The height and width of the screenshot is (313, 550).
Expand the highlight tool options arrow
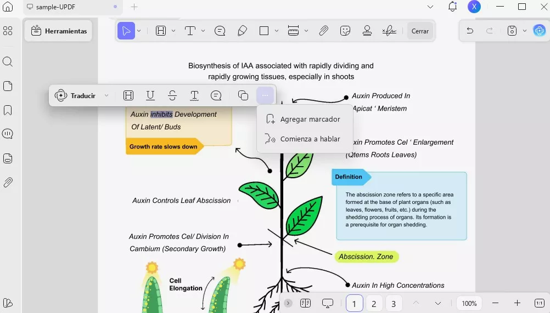pos(173,31)
